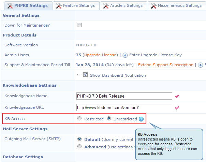
Task: Select the Unrestricted KB Access option
Action: coord(109,118)
